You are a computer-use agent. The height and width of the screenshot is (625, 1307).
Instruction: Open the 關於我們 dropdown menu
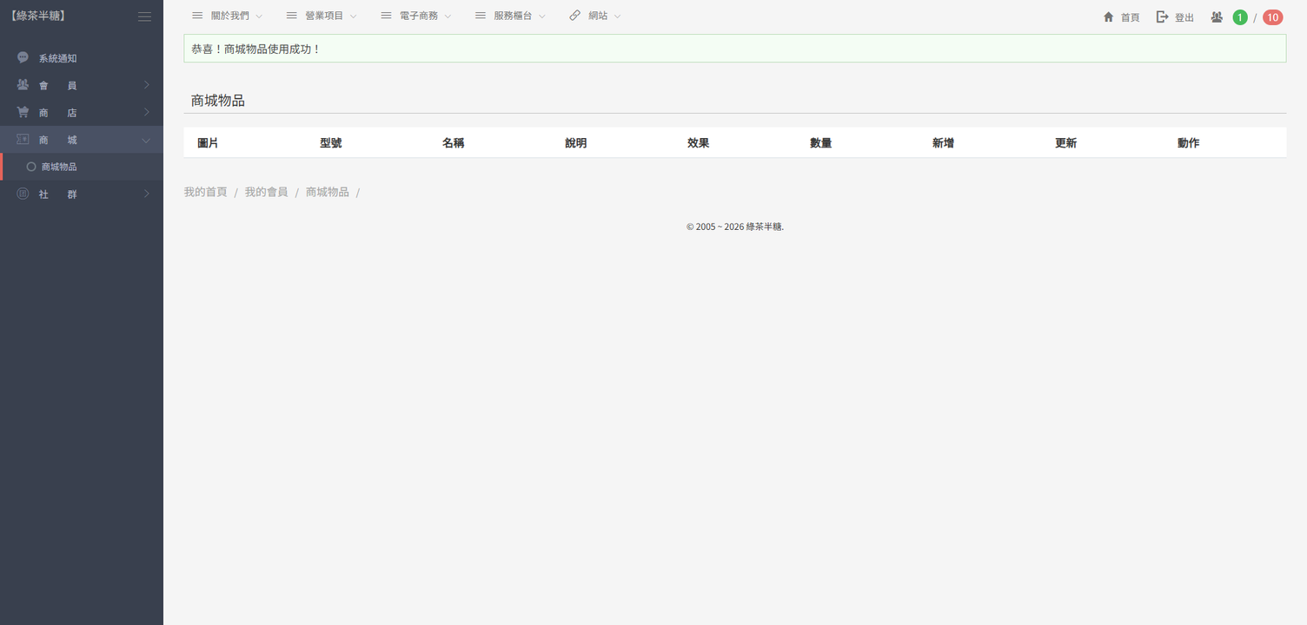pyautogui.click(x=229, y=16)
